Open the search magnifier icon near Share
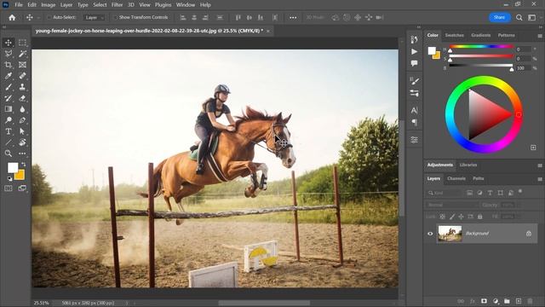The image size is (545, 307). point(519,17)
